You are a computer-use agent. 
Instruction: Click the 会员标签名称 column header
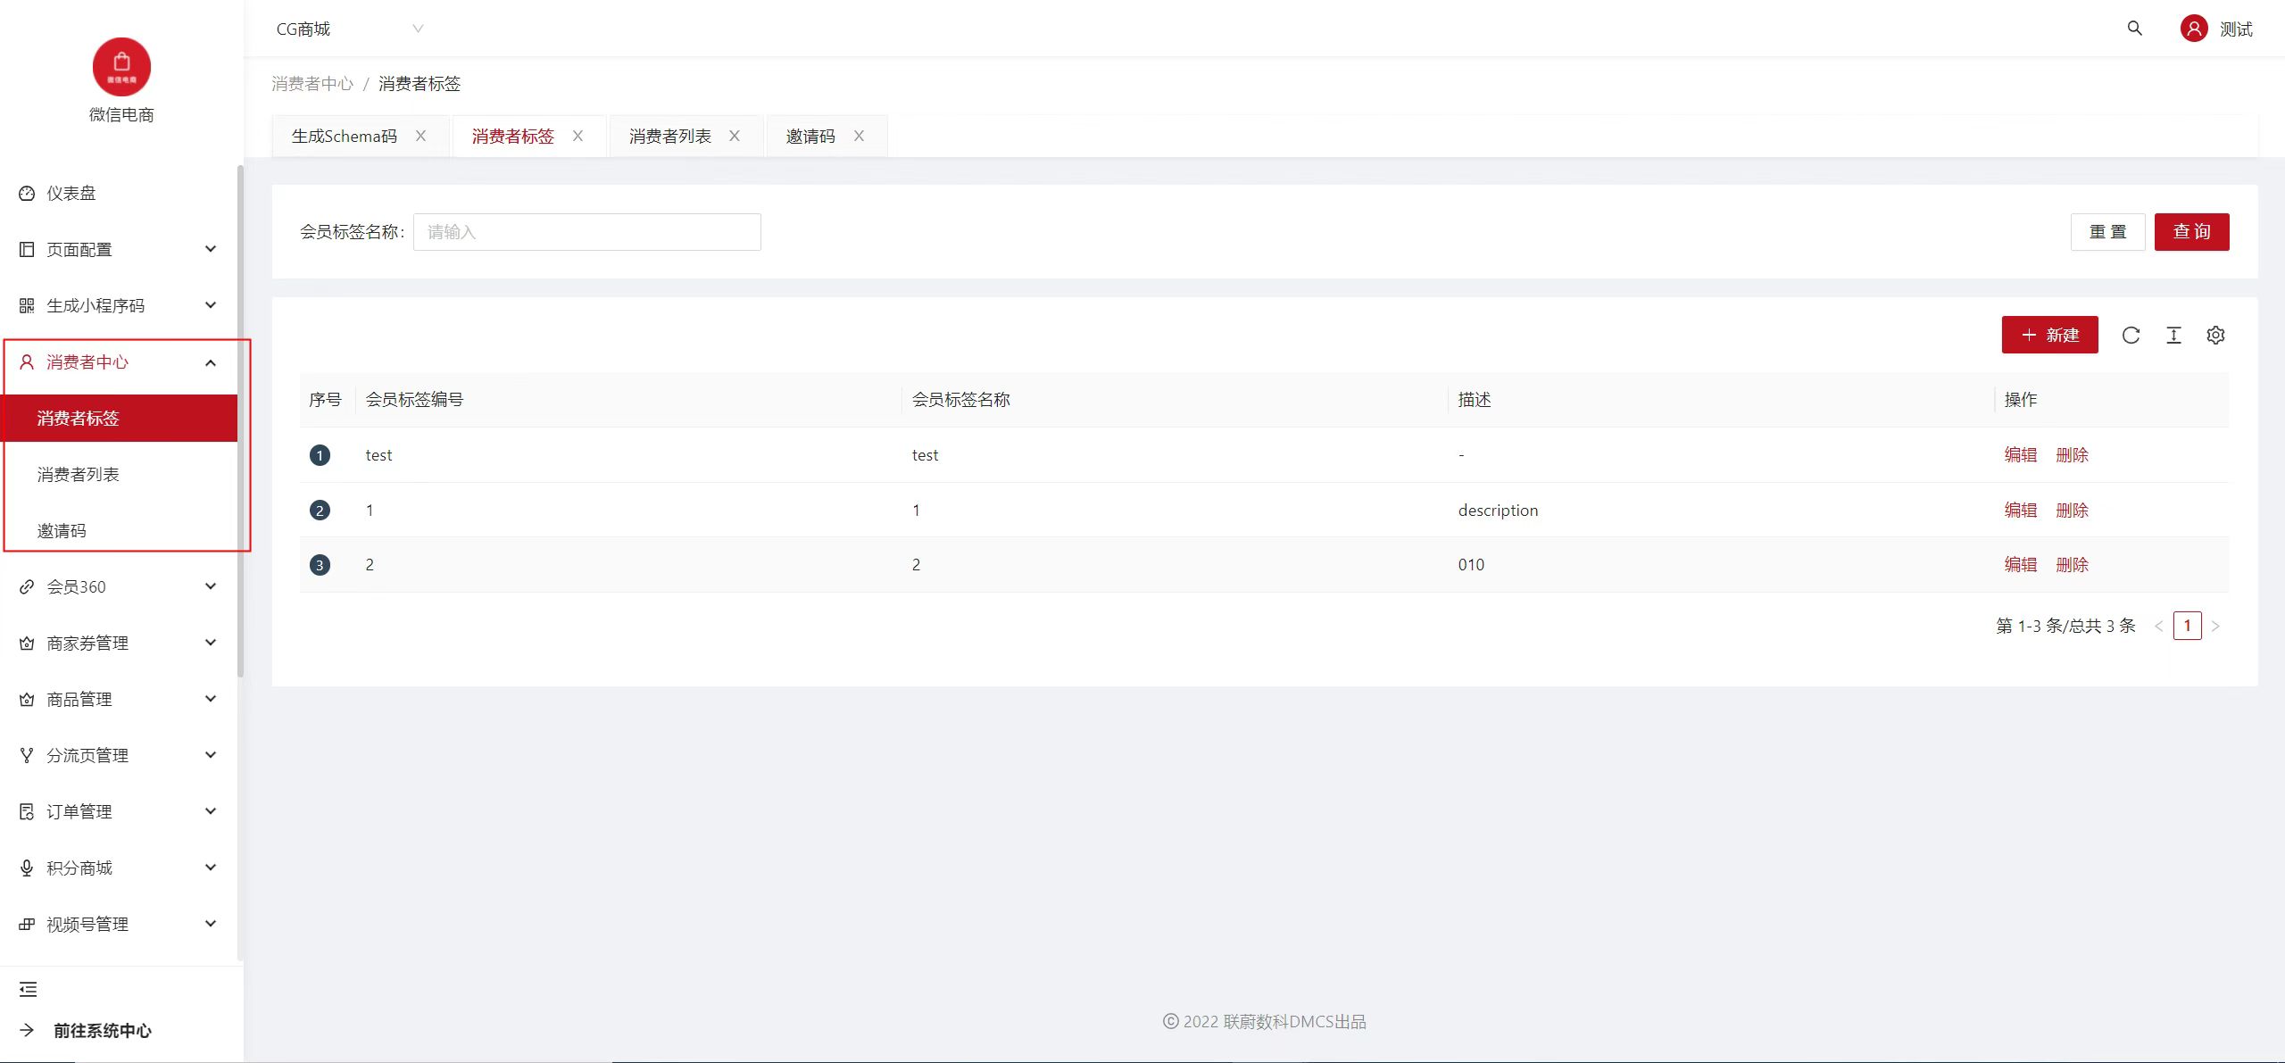[x=960, y=399]
